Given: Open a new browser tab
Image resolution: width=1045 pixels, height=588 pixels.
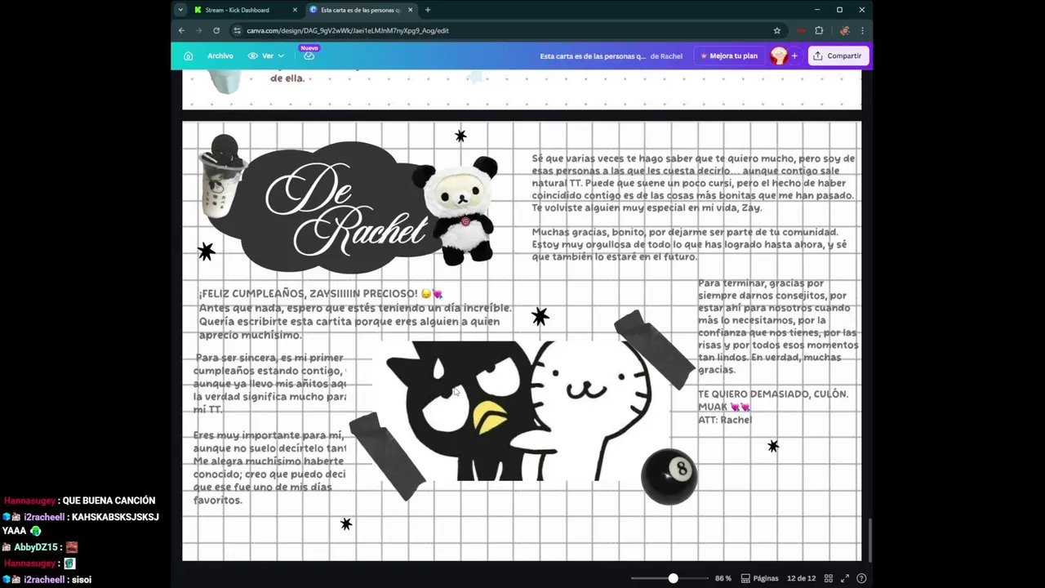Looking at the screenshot, I should click(x=428, y=10).
